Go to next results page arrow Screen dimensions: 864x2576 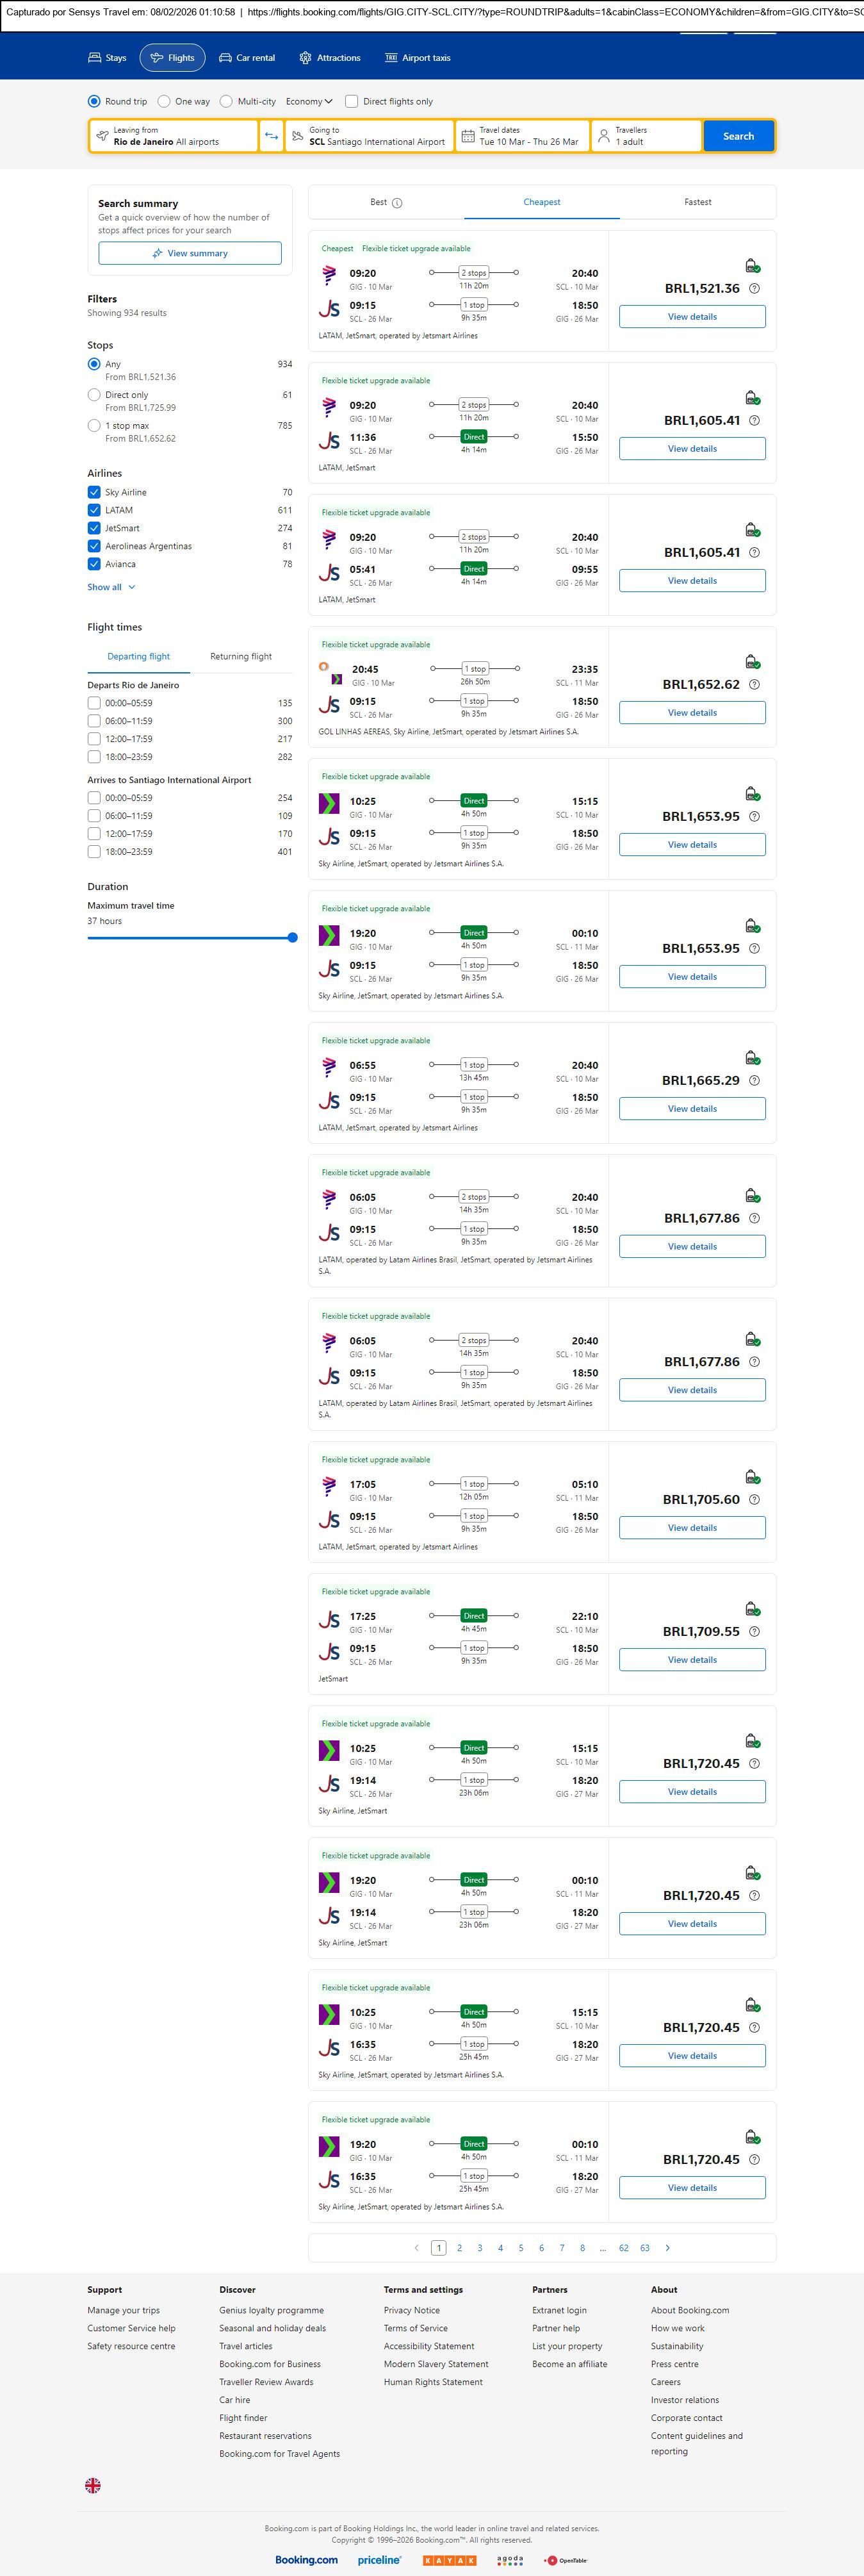pos(667,2247)
